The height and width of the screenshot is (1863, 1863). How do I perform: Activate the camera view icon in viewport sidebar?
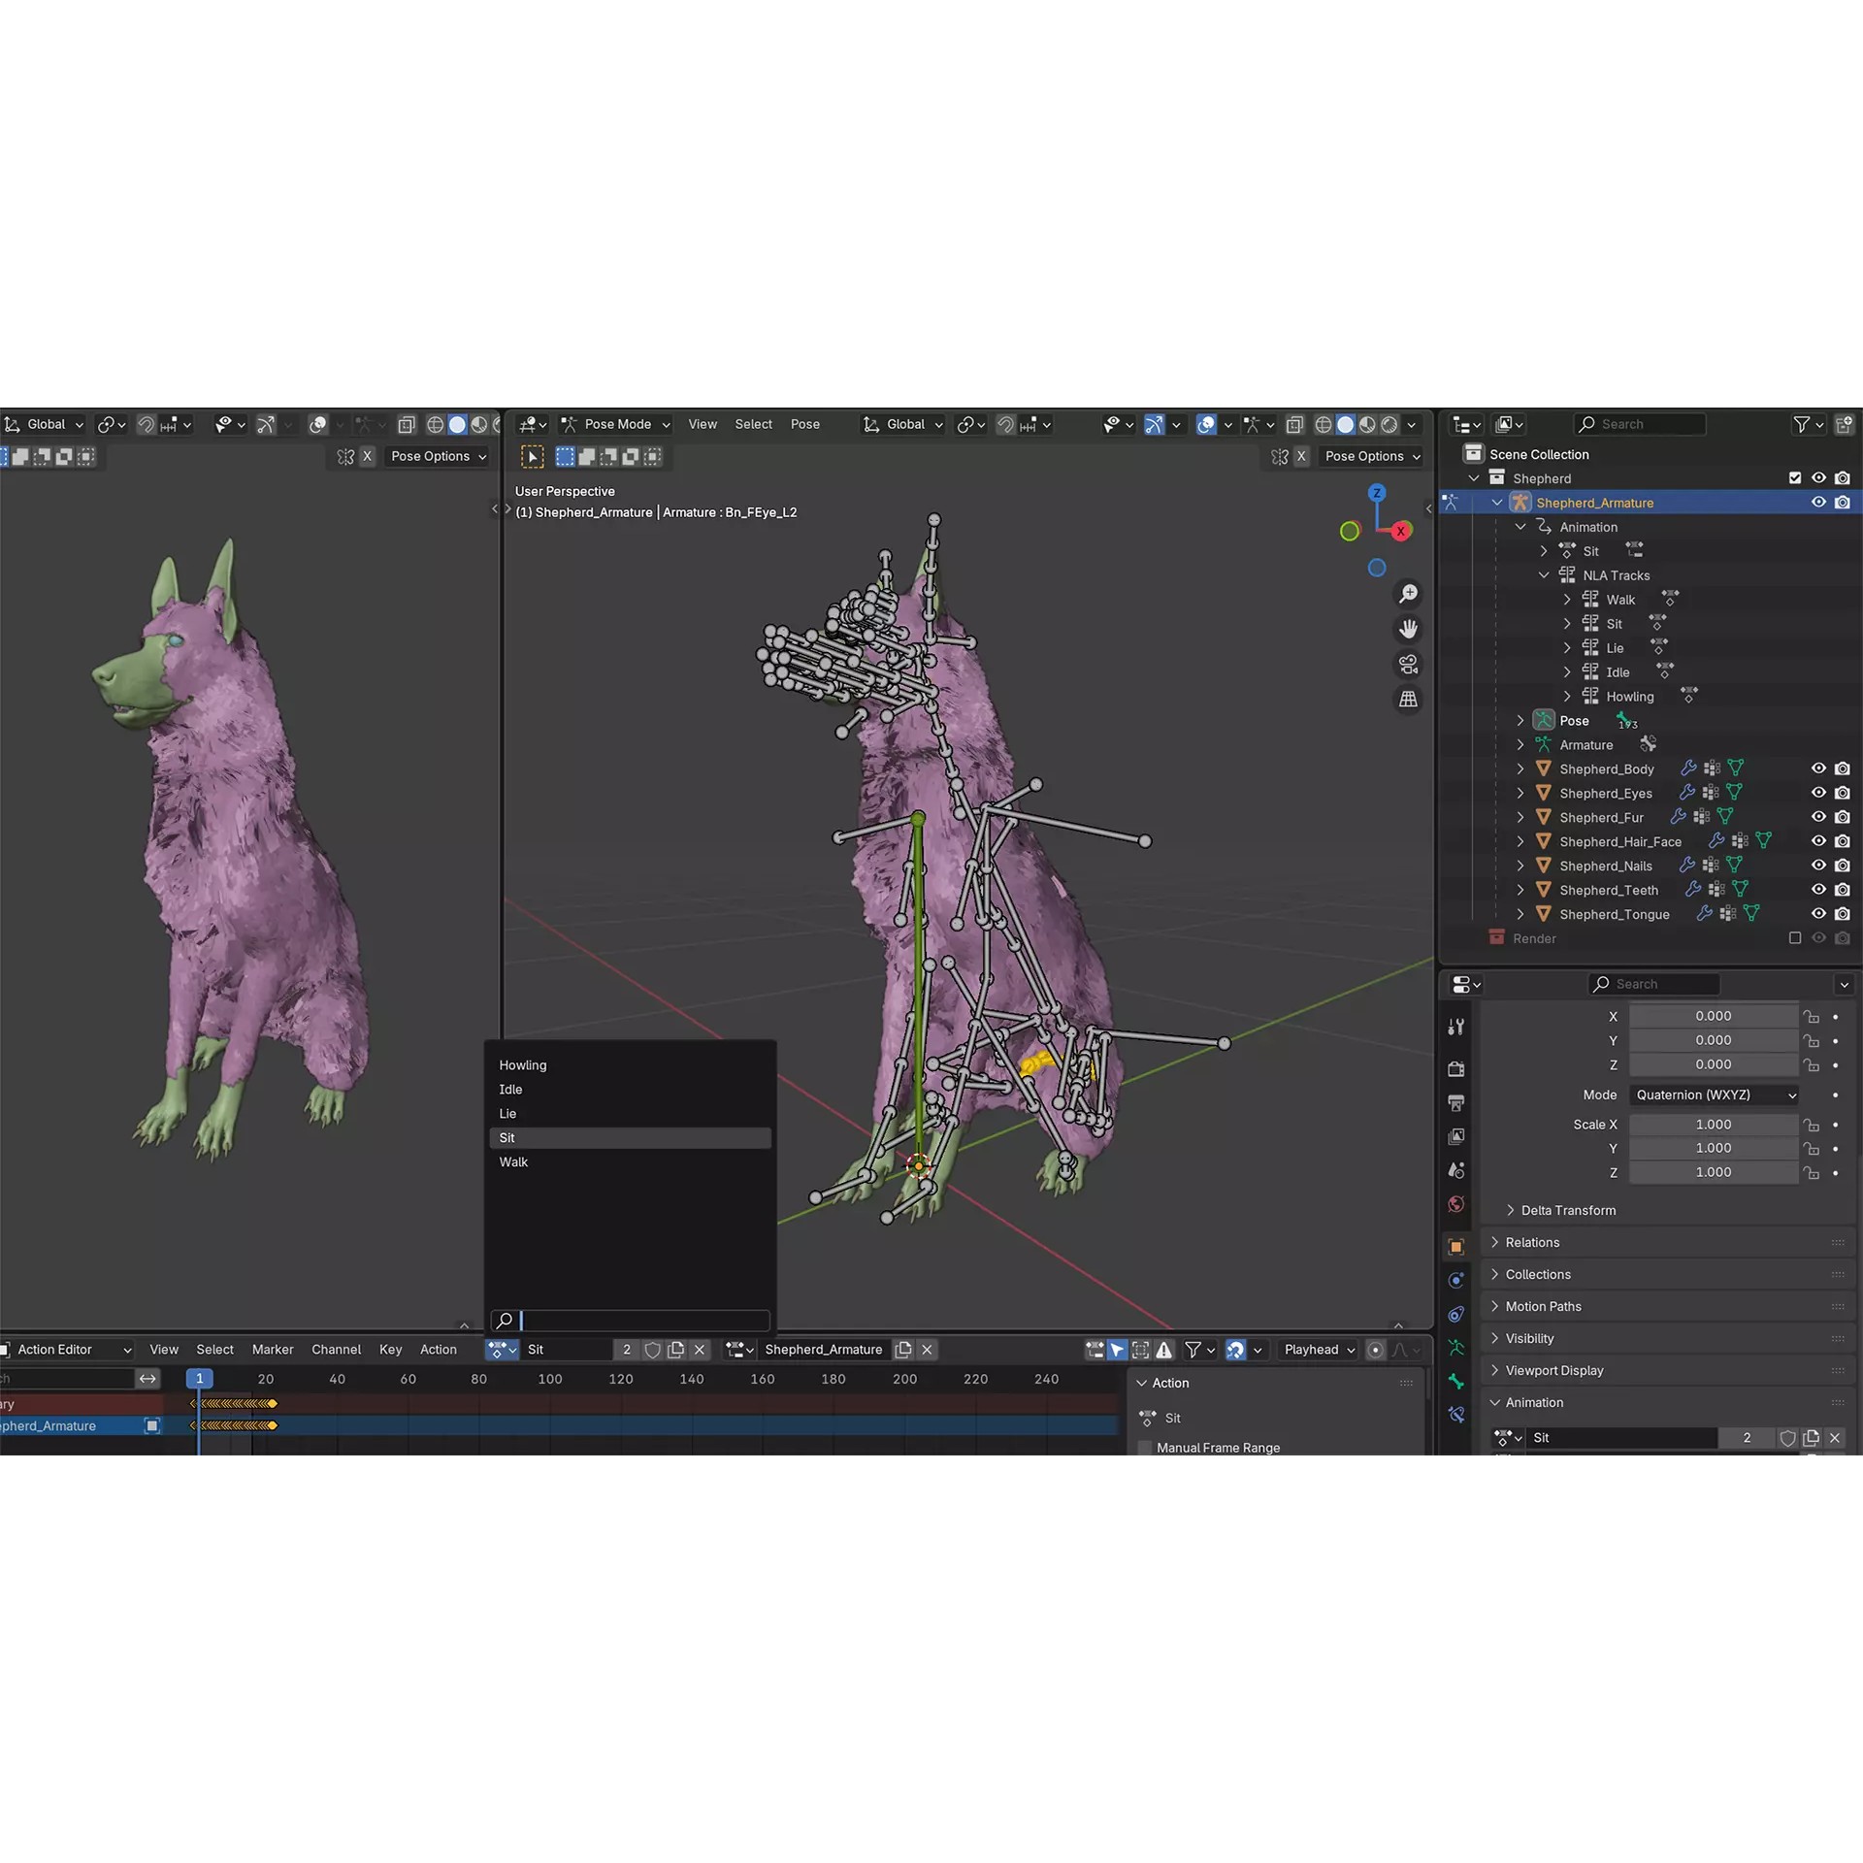point(1408,665)
